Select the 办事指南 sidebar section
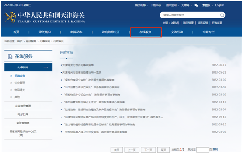Image resolution: width=243 pixels, height=159 pixels. (28, 67)
